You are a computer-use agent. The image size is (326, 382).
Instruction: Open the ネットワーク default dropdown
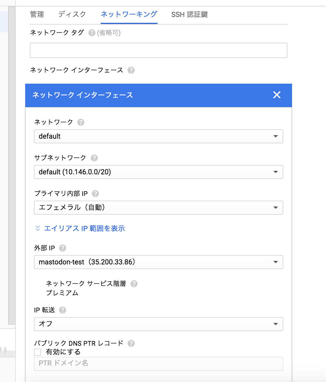point(158,136)
